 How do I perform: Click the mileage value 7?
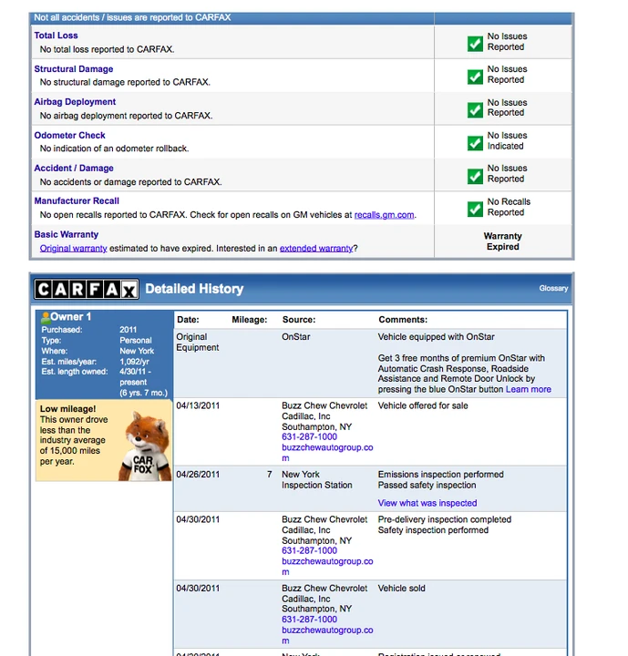269,475
